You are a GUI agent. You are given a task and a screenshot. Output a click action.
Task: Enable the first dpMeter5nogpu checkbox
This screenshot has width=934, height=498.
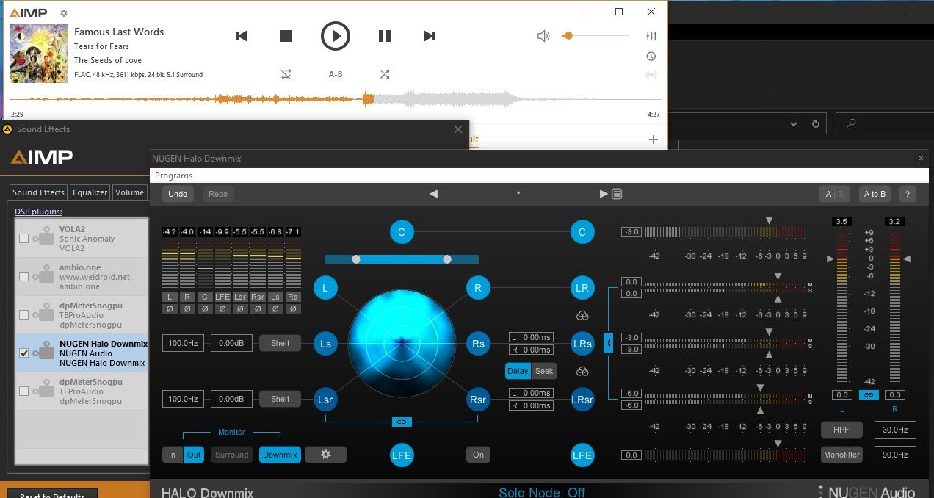tap(24, 314)
